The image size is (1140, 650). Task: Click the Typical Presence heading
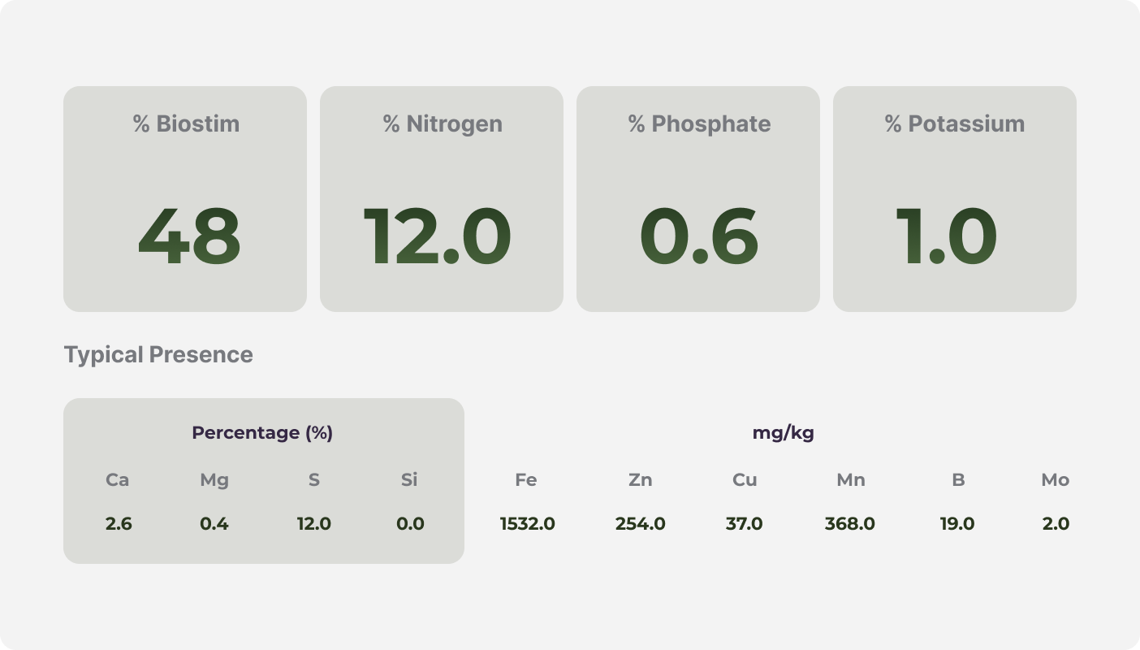click(158, 355)
